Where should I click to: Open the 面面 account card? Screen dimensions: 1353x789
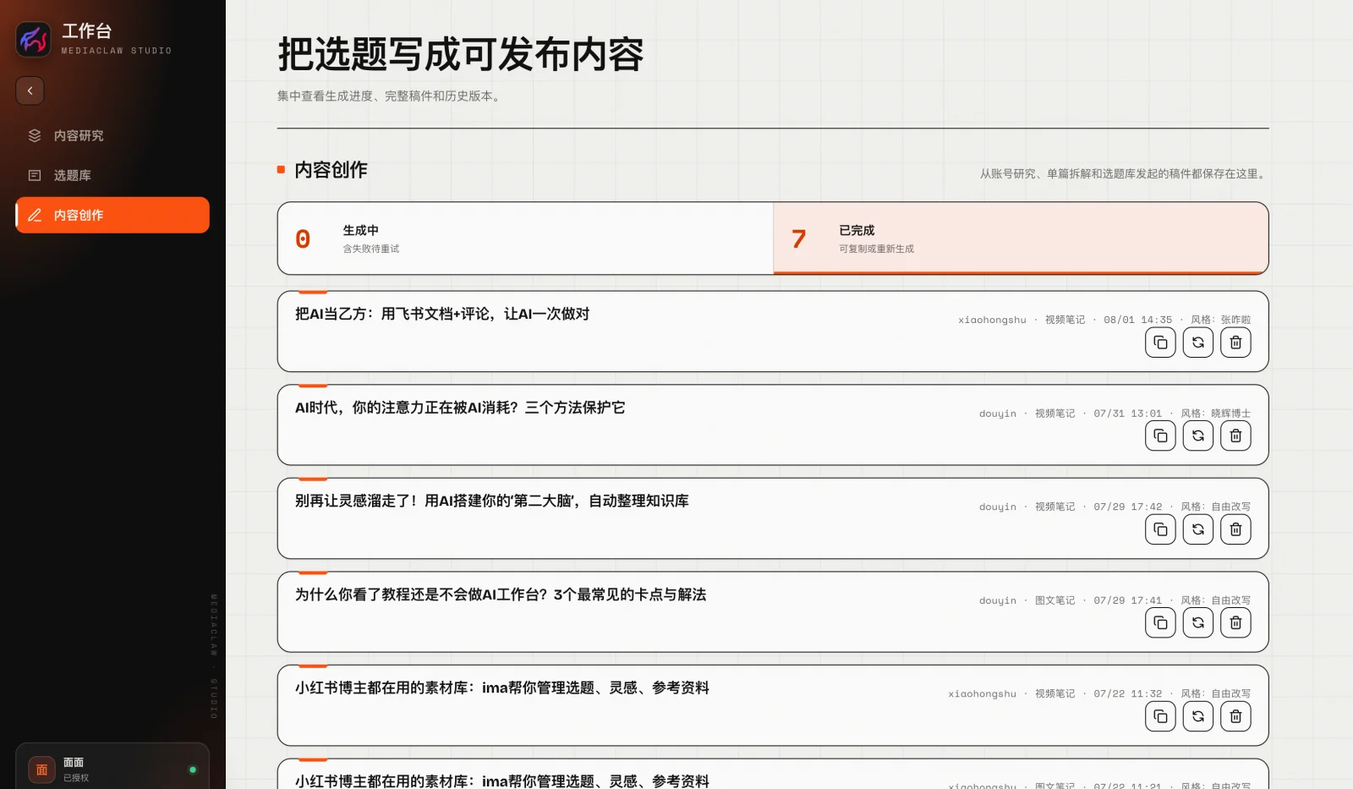tap(112, 768)
